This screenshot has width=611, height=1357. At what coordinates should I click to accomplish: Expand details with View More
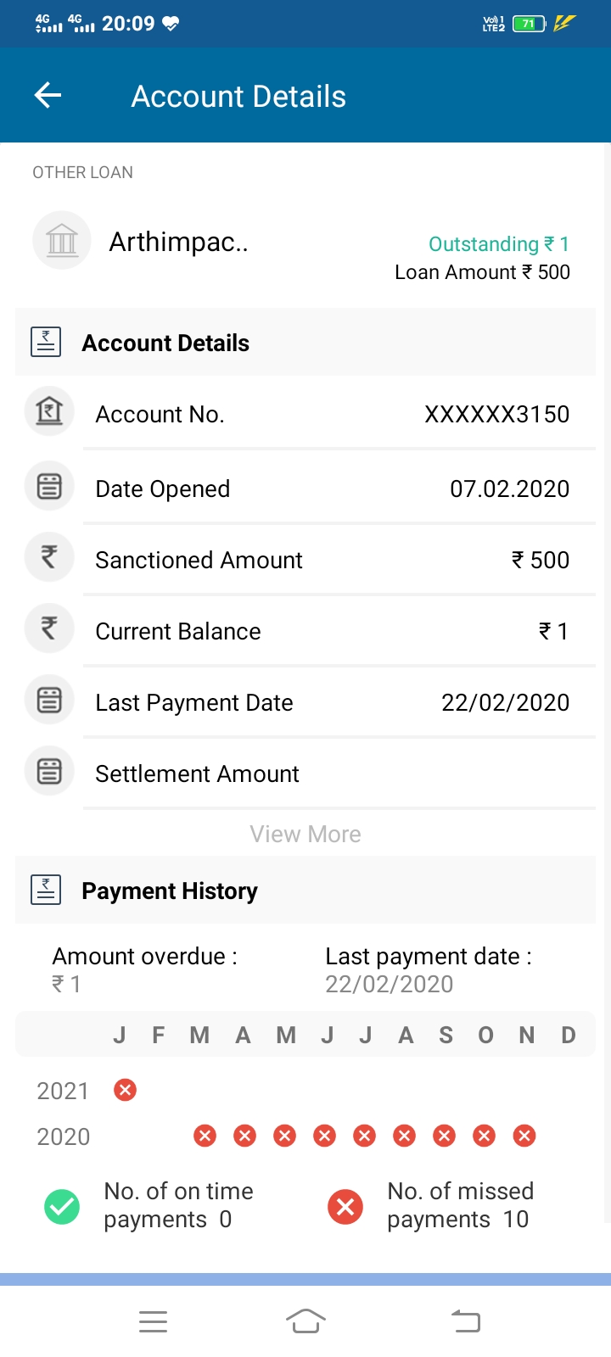305,835
